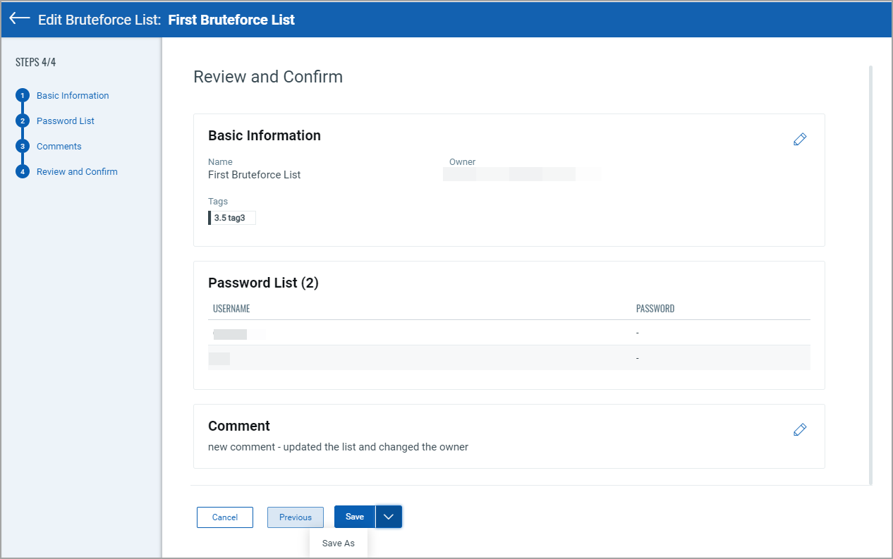Sort by USERNAME column header

(x=231, y=309)
